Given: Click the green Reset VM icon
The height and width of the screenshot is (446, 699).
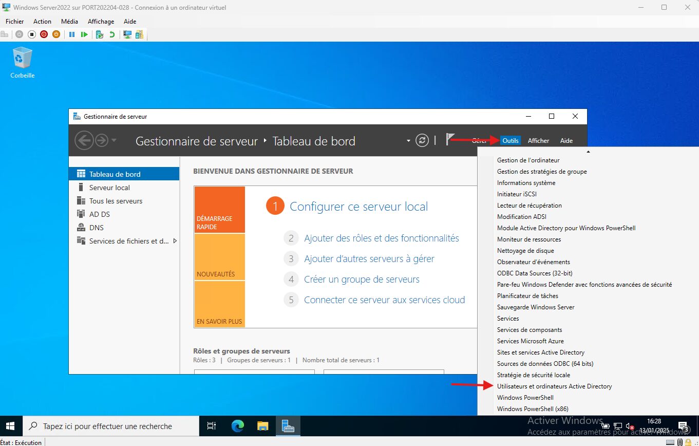Looking at the screenshot, I should (84, 34).
